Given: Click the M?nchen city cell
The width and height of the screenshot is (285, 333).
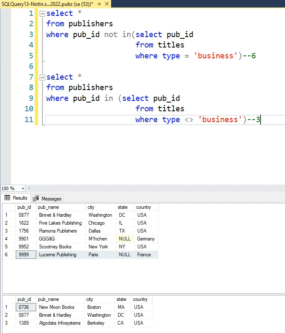Looking at the screenshot, I should pyautogui.click(x=101, y=239).
